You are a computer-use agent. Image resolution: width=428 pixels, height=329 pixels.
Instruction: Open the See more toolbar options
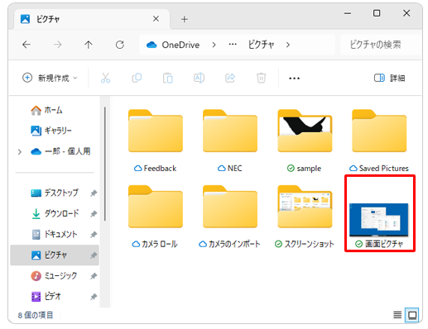pos(294,79)
